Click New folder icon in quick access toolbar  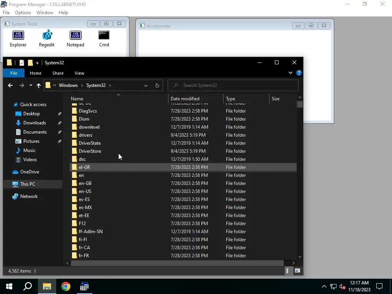pyautogui.click(x=30, y=62)
